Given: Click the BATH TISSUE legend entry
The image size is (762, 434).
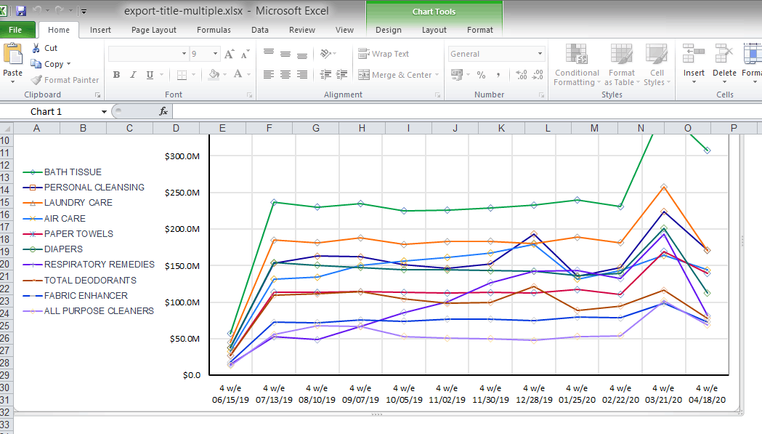Looking at the screenshot, I should pos(73,172).
